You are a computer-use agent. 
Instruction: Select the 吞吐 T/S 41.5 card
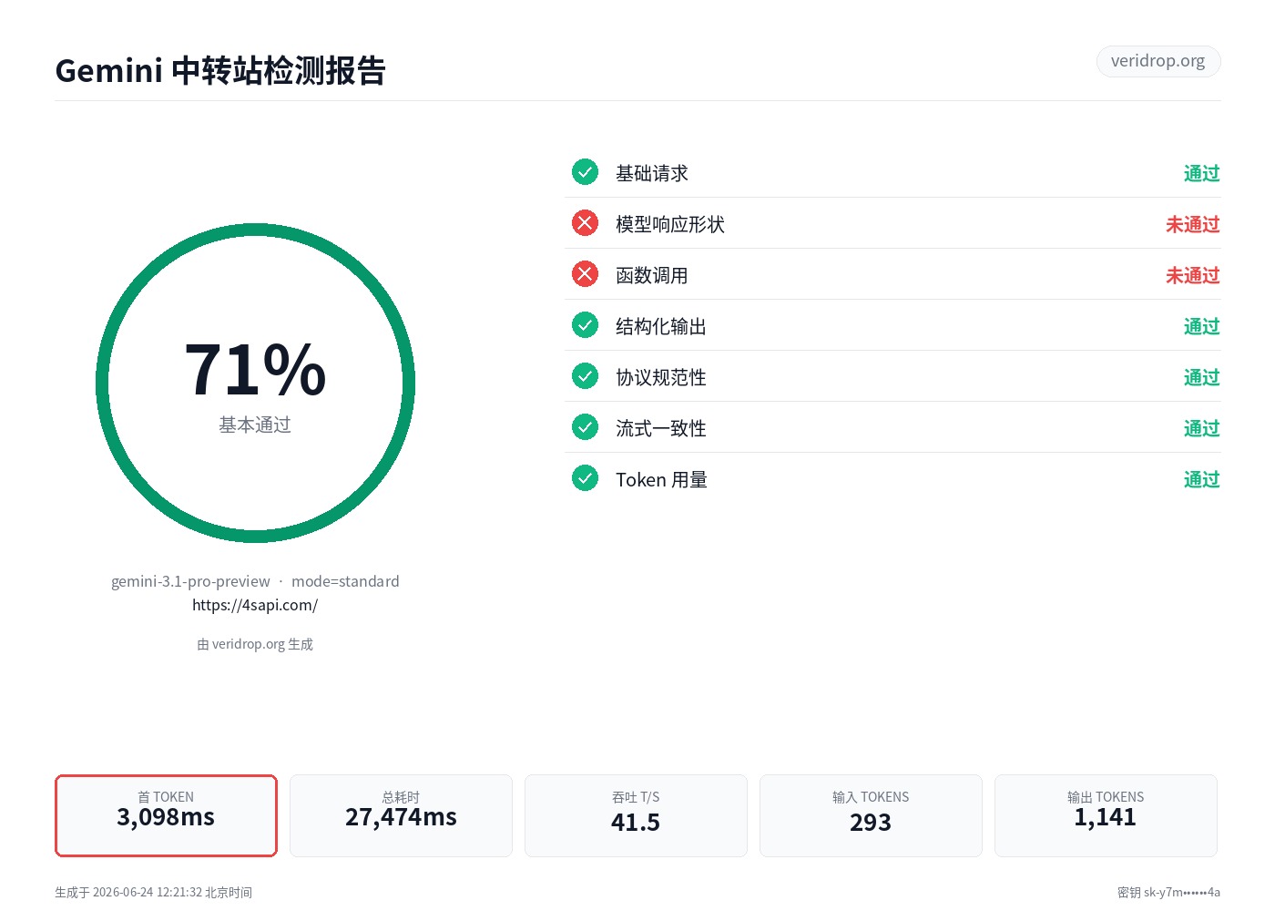[x=636, y=815]
